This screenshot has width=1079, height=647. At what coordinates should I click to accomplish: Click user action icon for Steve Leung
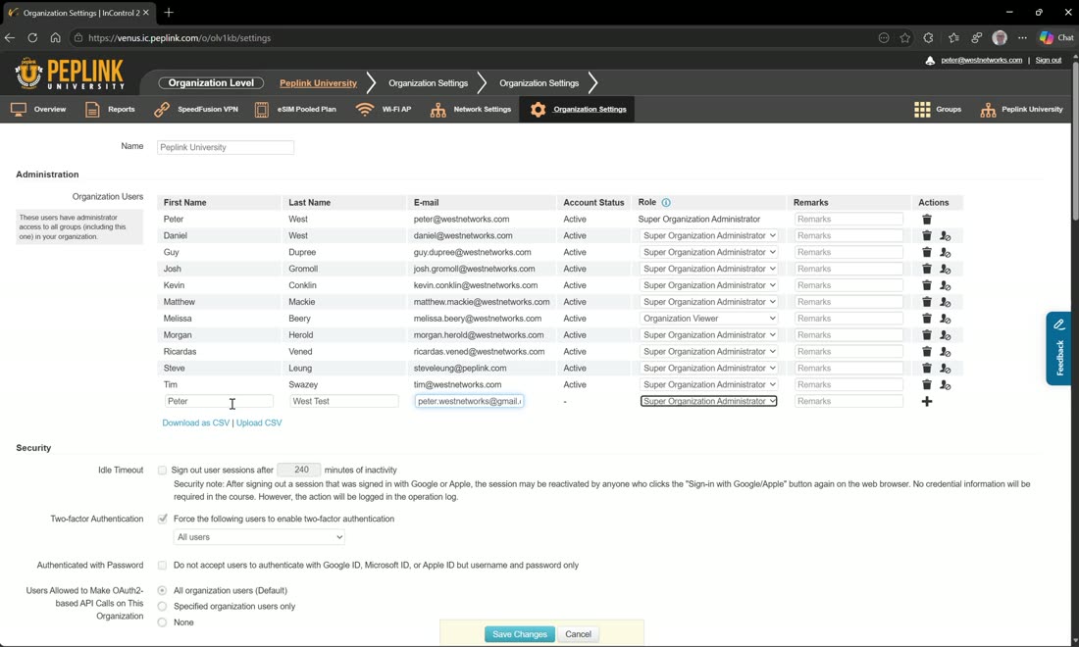click(945, 368)
